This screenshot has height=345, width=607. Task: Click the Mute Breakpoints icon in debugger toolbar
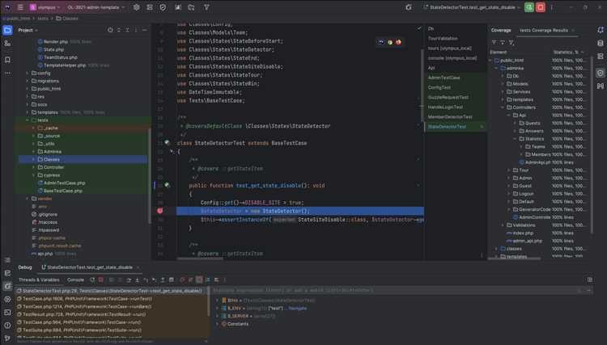pyautogui.click(x=190, y=280)
